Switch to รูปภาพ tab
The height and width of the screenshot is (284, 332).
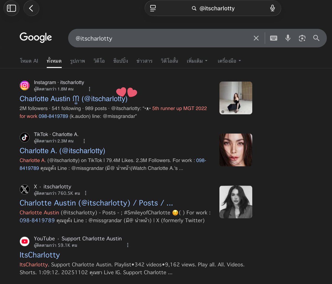pyautogui.click(x=77, y=61)
